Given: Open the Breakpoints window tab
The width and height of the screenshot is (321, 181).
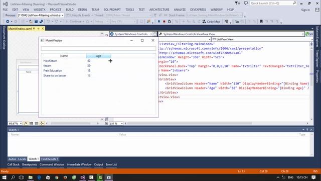Looking at the screenshot, I should 30,164.
